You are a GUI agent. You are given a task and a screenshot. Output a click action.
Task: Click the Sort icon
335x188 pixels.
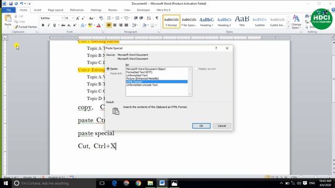click(x=149, y=18)
